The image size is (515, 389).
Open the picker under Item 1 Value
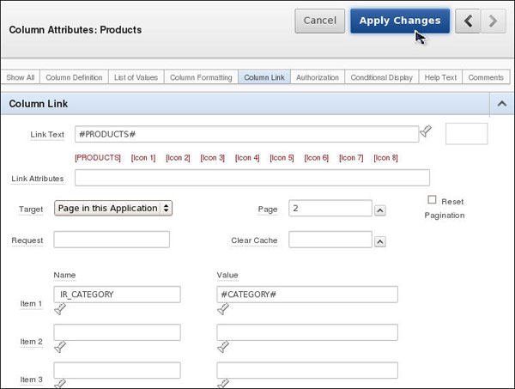point(223,309)
